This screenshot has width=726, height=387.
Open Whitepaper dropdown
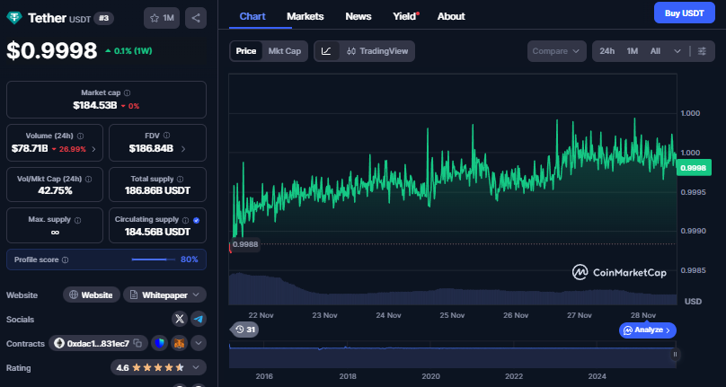(x=164, y=295)
